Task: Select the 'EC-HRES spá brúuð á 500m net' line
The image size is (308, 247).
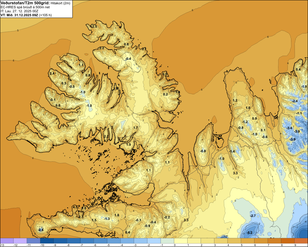Action: click(25, 7)
